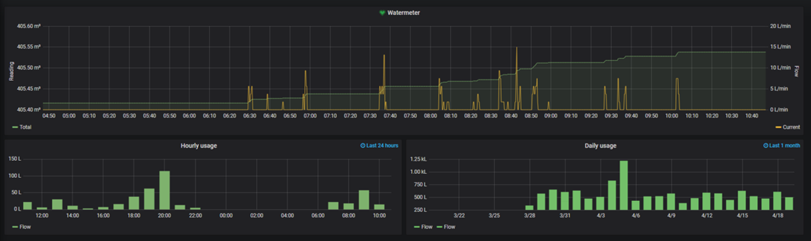811x241 pixels.
Task: Click the tallest yellow flow spike near 08:43
Action: coord(517,78)
